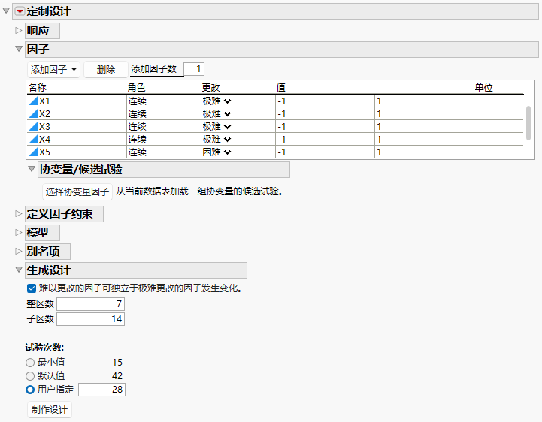Select the 最小值 radio button

pyautogui.click(x=30, y=363)
